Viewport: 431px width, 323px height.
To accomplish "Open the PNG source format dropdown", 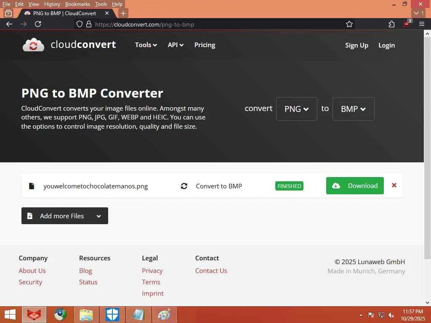I will [x=297, y=109].
